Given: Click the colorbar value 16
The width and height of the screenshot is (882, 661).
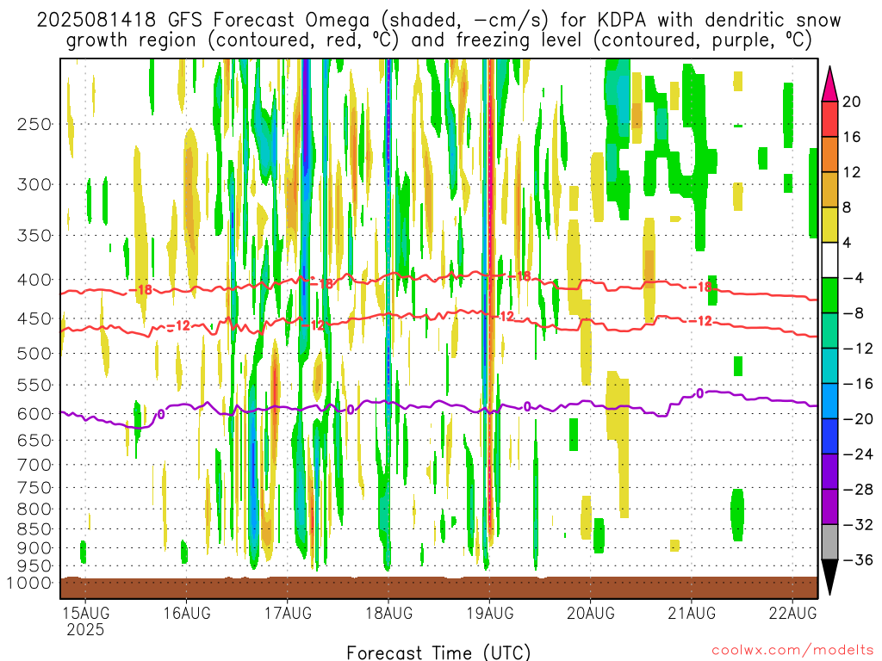Looking at the screenshot, I should 852,137.
